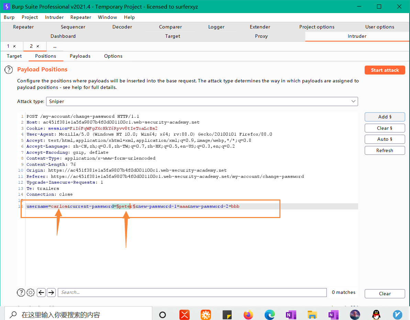Open the Burp menu
This screenshot has width=410, height=320.
point(9,17)
